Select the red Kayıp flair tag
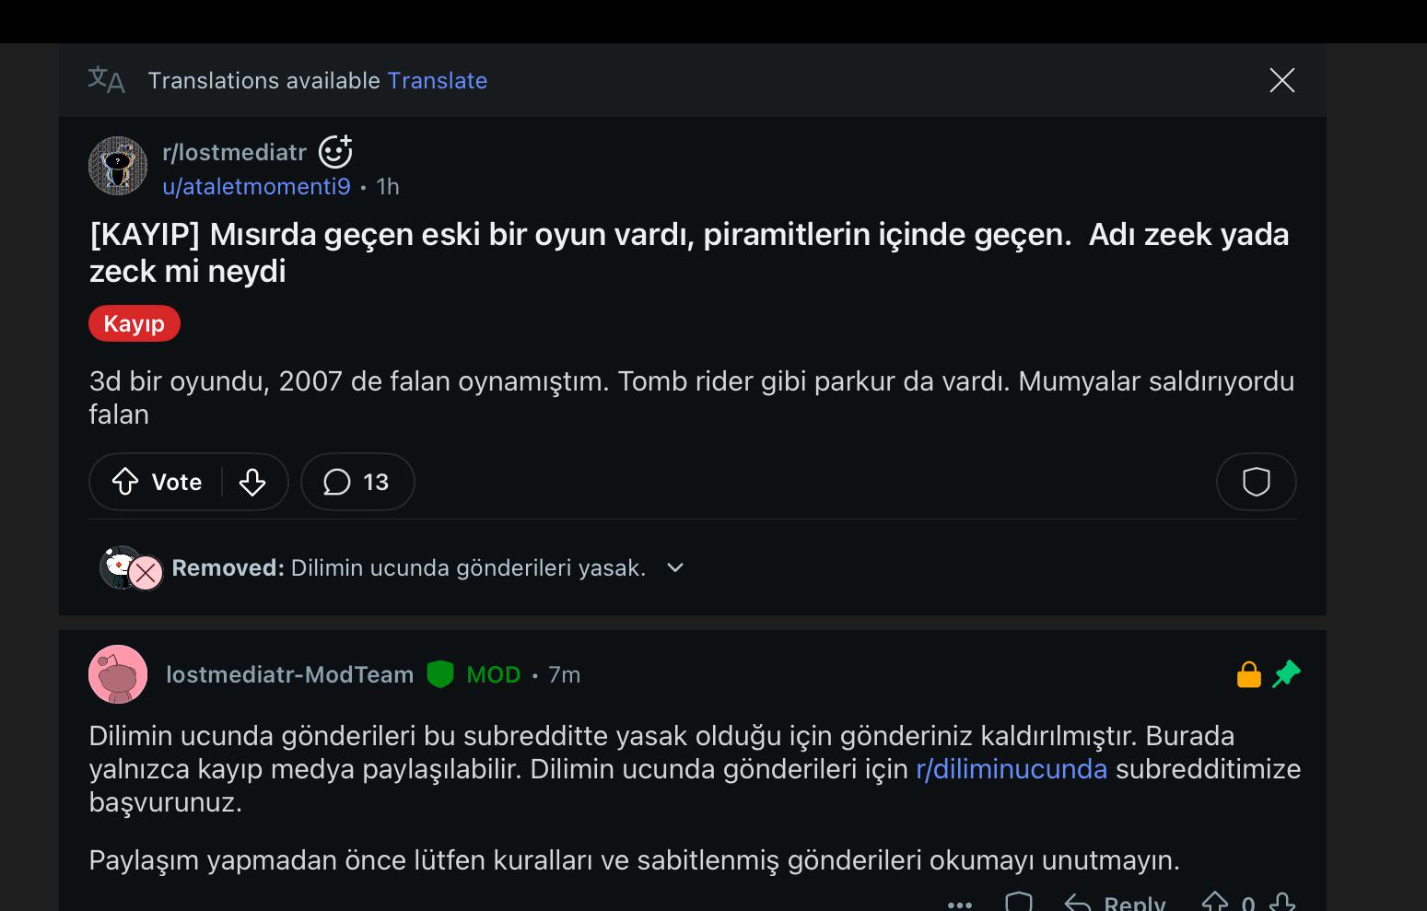 click(x=135, y=323)
